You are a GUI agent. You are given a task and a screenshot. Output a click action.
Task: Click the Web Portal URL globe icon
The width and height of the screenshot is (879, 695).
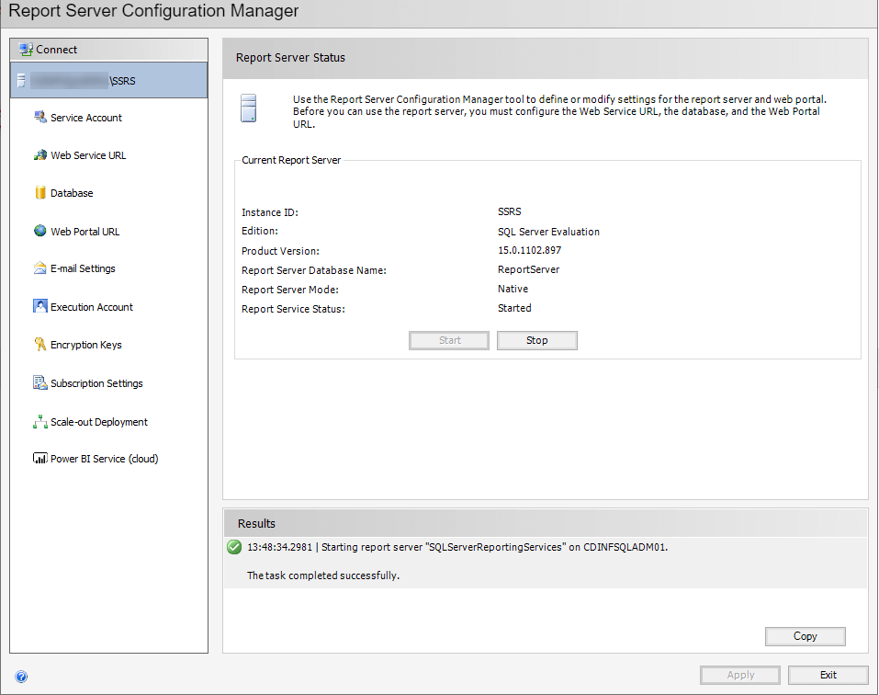tap(39, 231)
